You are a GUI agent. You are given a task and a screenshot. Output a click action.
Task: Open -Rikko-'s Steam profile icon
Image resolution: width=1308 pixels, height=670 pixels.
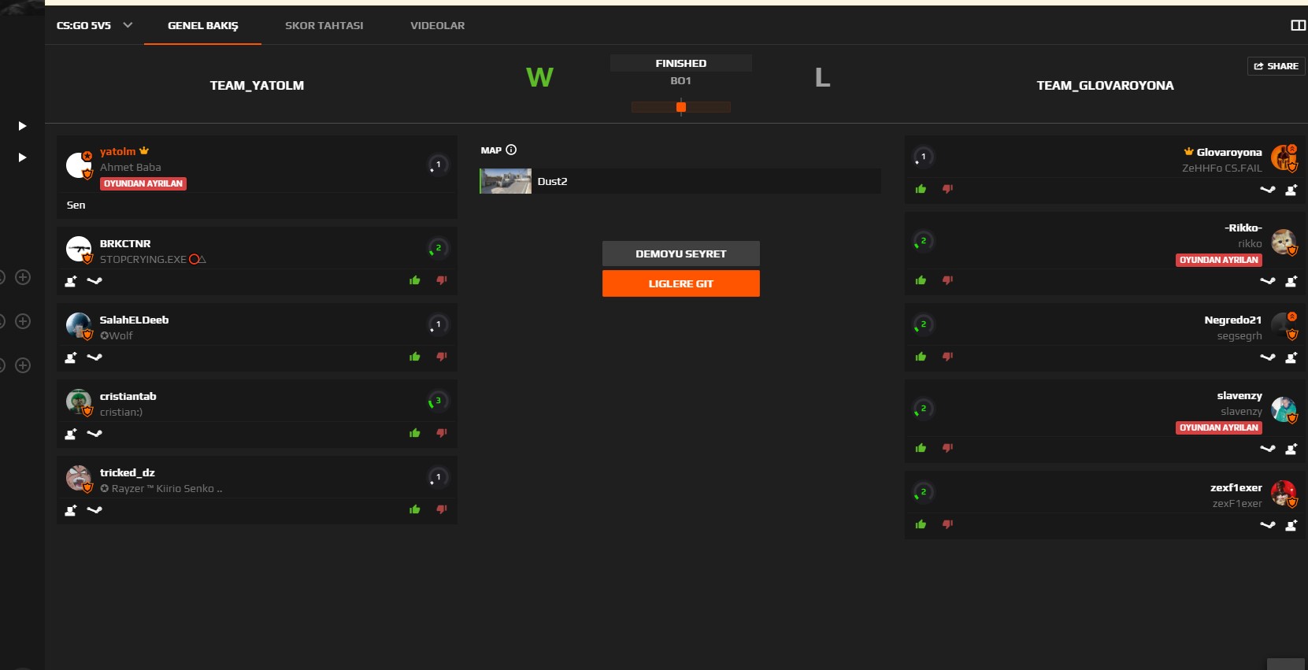click(x=1268, y=281)
